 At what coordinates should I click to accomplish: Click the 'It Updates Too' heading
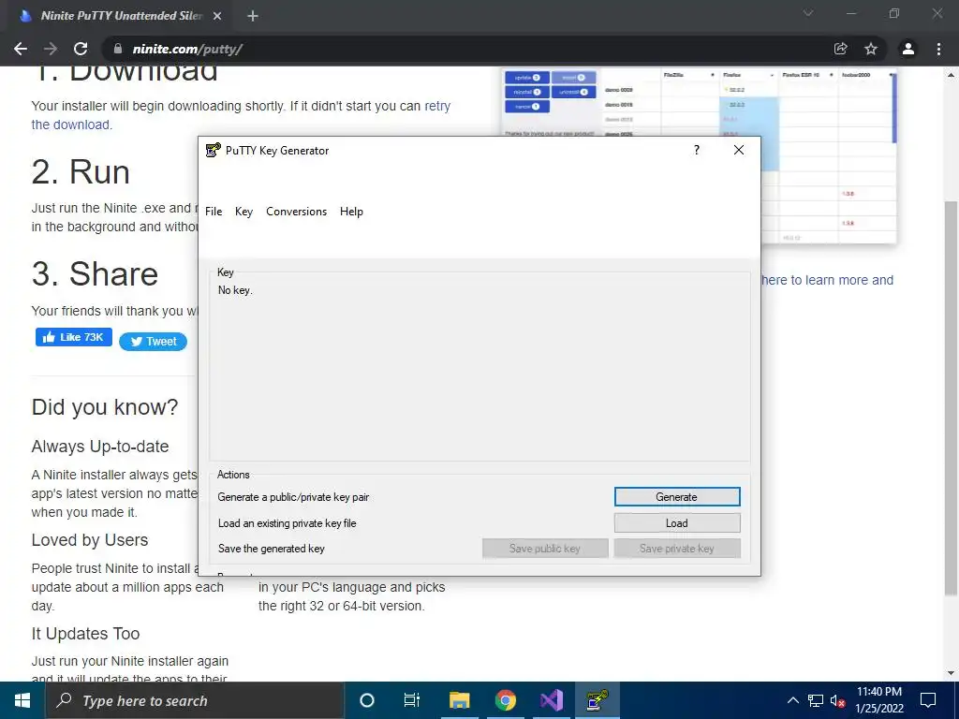pyautogui.click(x=85, y=634)
